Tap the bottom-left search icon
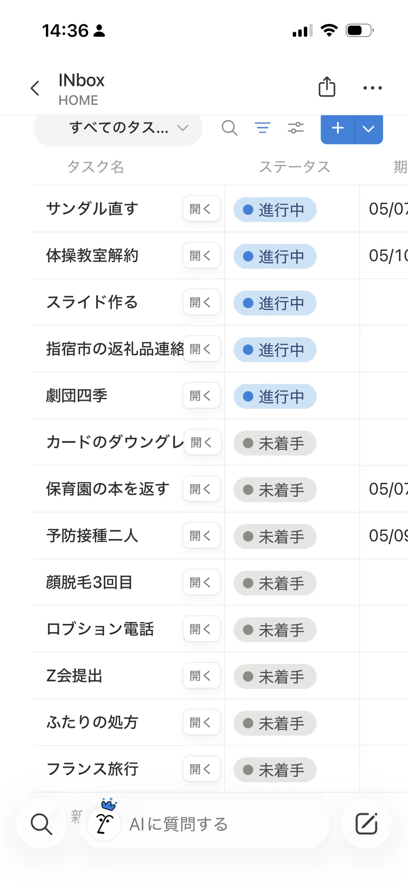408x884 pixels. click(41, 824)
